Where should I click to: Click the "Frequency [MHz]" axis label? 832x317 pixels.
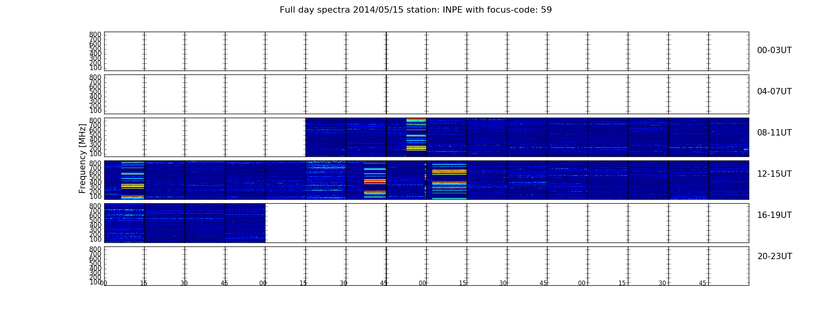[x=82, y=158]
